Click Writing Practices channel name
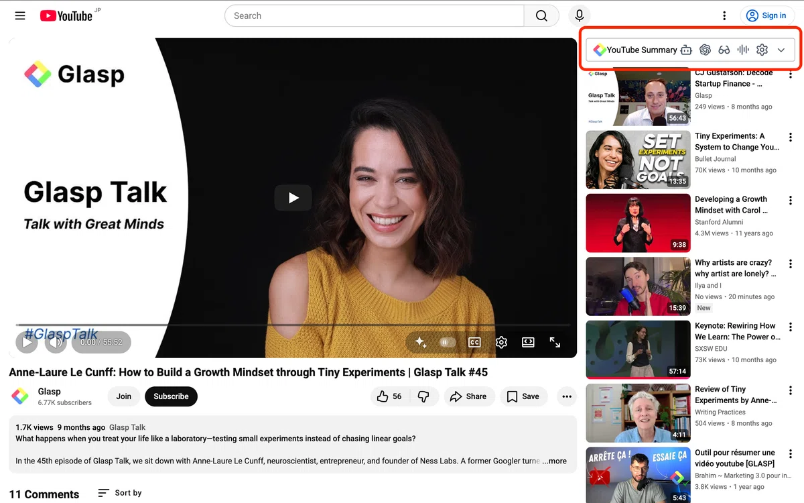804x503 pixels. click(x=720, y=412)
